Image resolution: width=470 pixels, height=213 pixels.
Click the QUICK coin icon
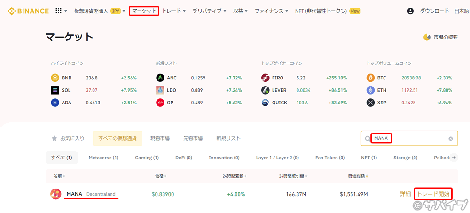(x=265, y=103)
